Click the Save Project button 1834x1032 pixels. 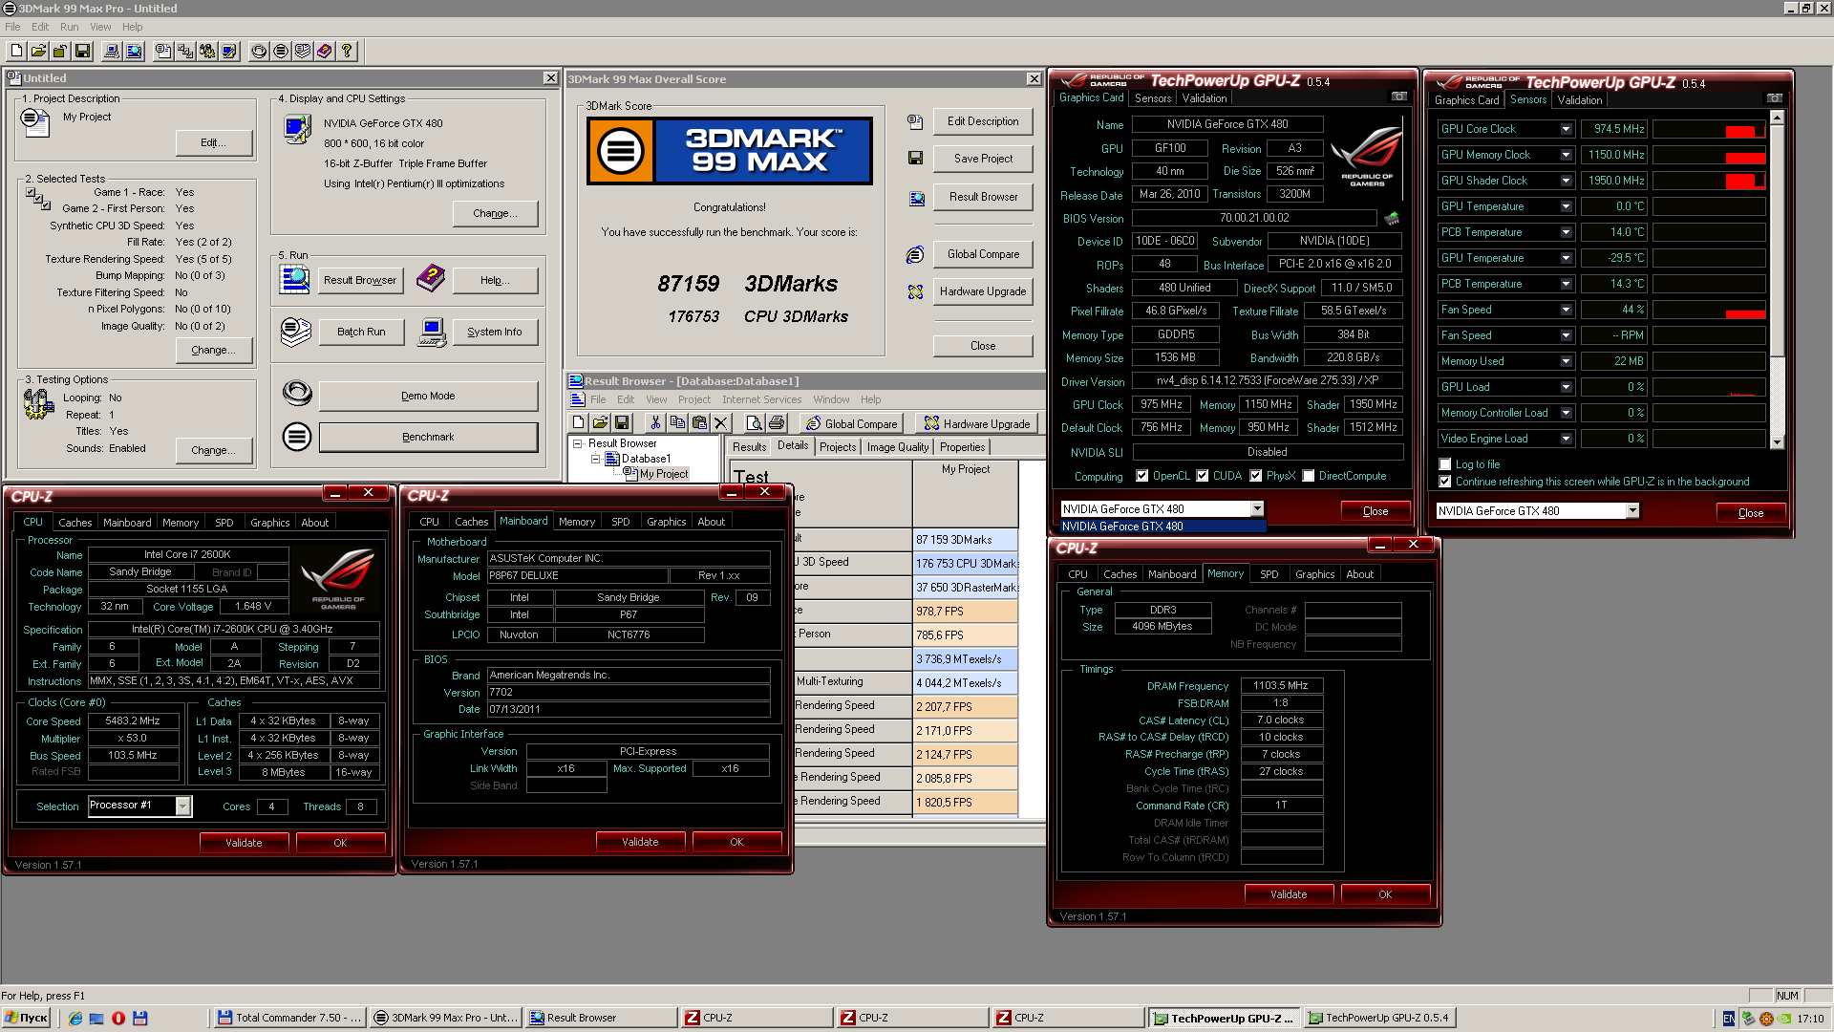[x=983, y=159]
